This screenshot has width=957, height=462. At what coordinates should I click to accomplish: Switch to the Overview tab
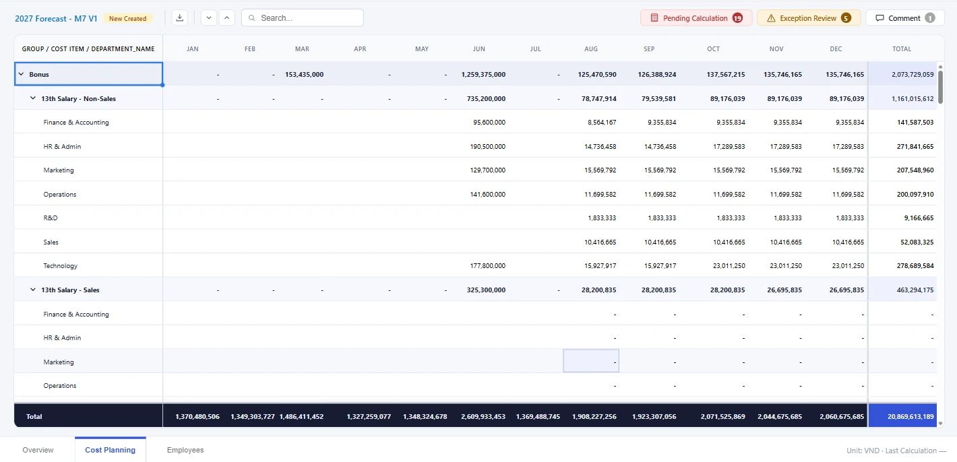[x=38, y=450]
